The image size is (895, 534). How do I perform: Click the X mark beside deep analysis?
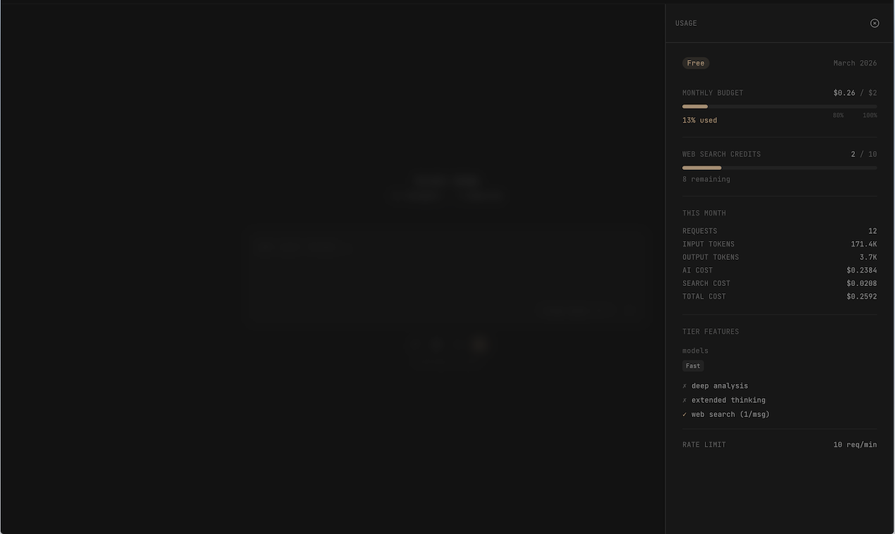(x=684, y=385)
